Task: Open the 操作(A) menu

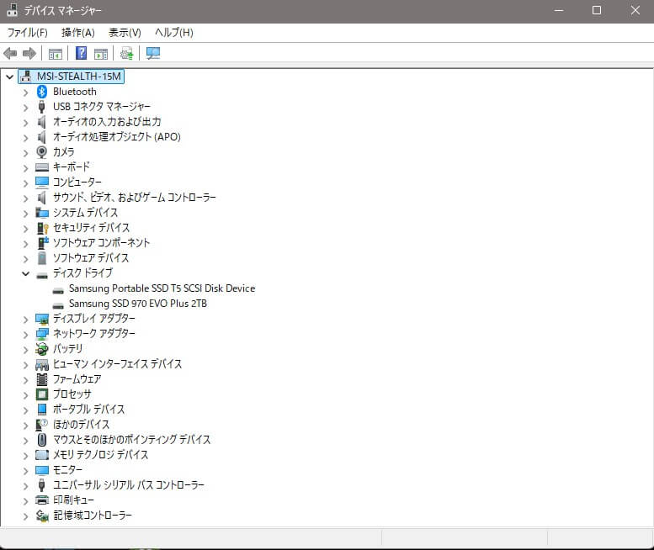Action: point(78,33)
